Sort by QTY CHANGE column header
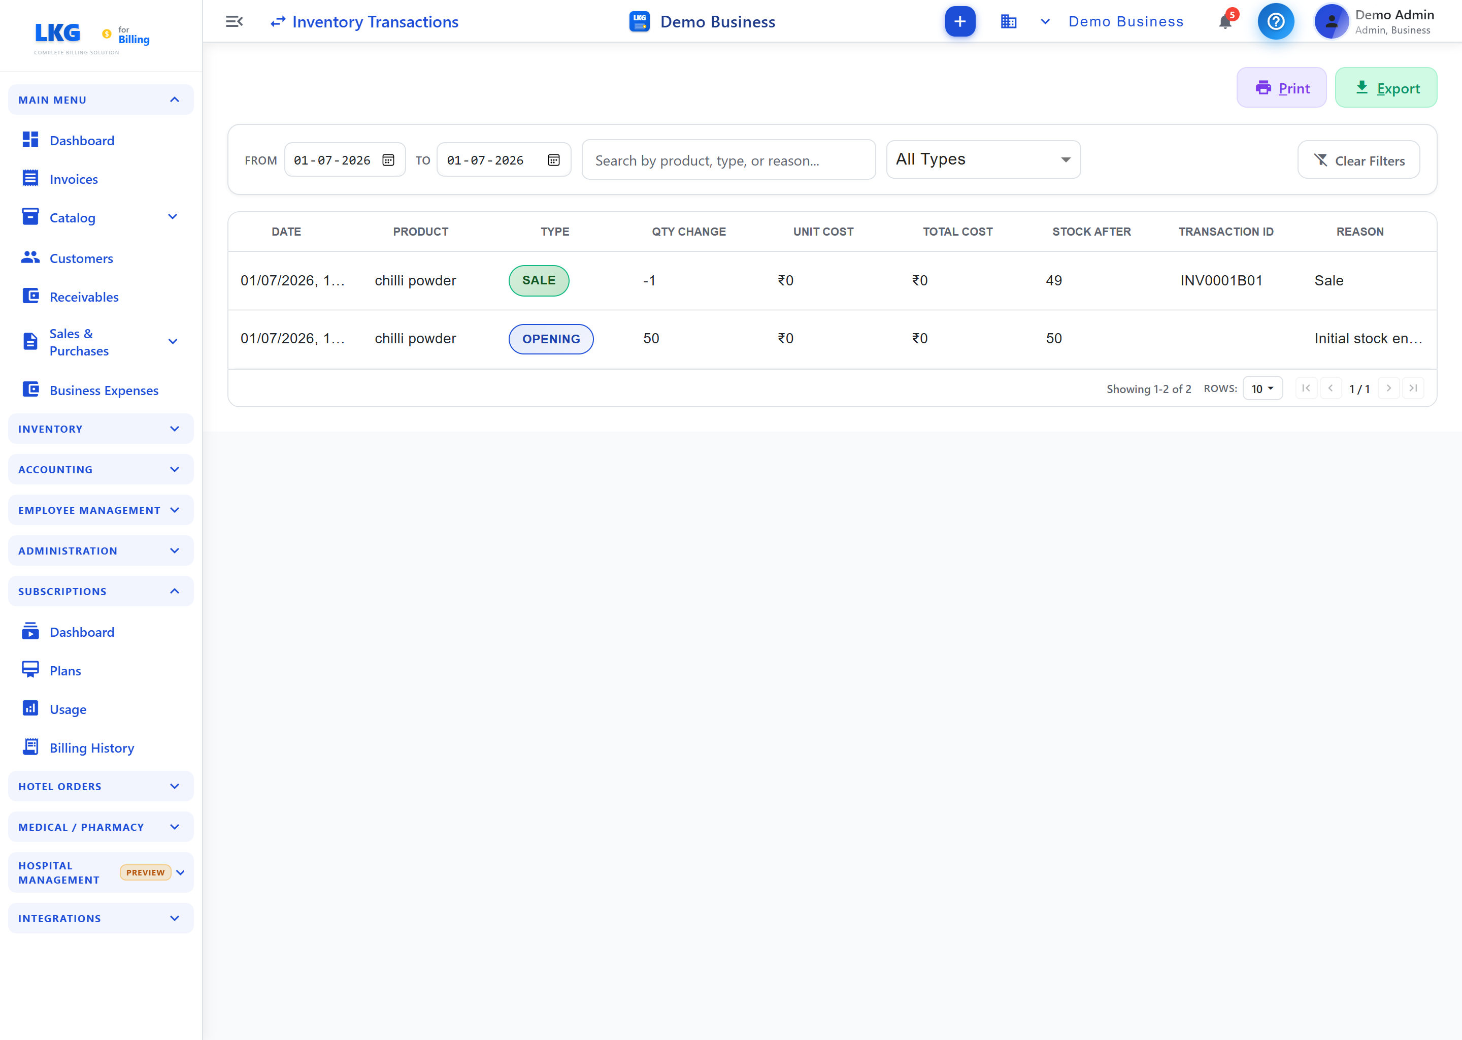Screen dimensions: 1462x1040 pyautogui.click(x=688, y=232)
